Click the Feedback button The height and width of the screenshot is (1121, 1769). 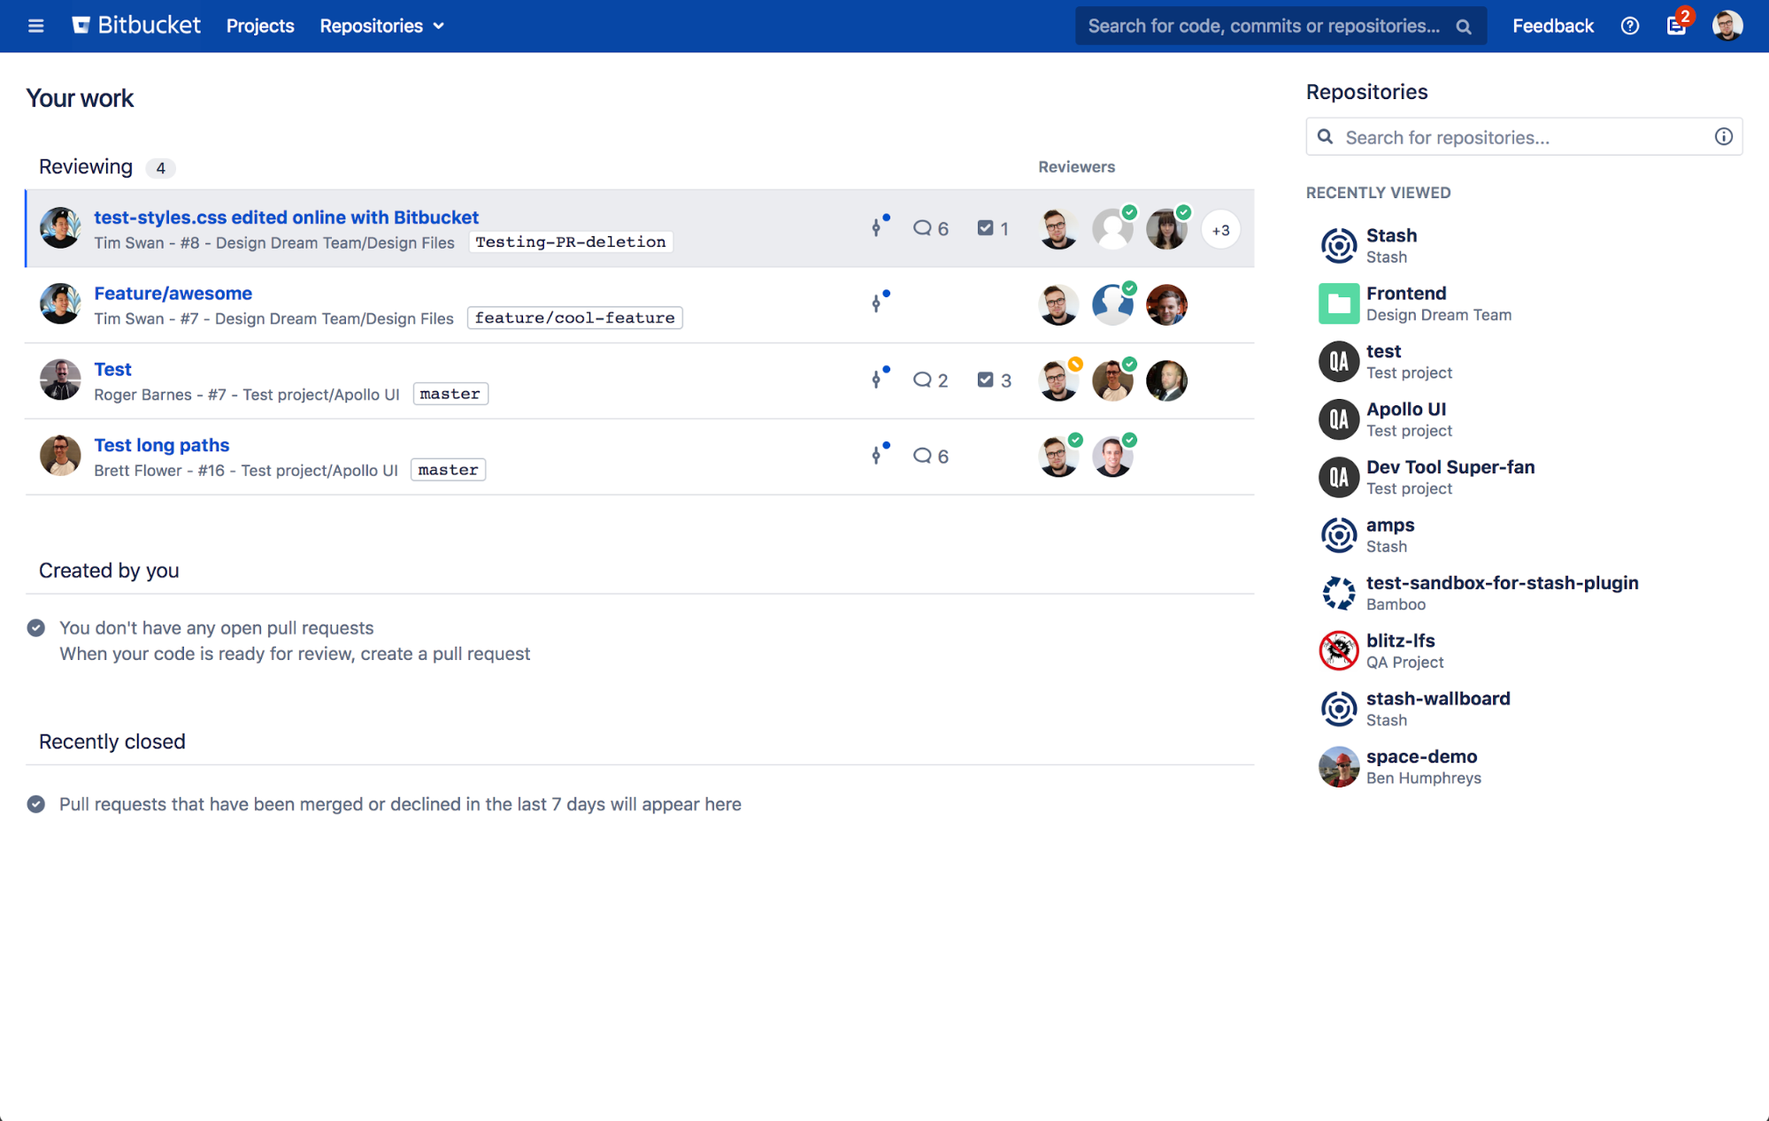click(1554, 26)
